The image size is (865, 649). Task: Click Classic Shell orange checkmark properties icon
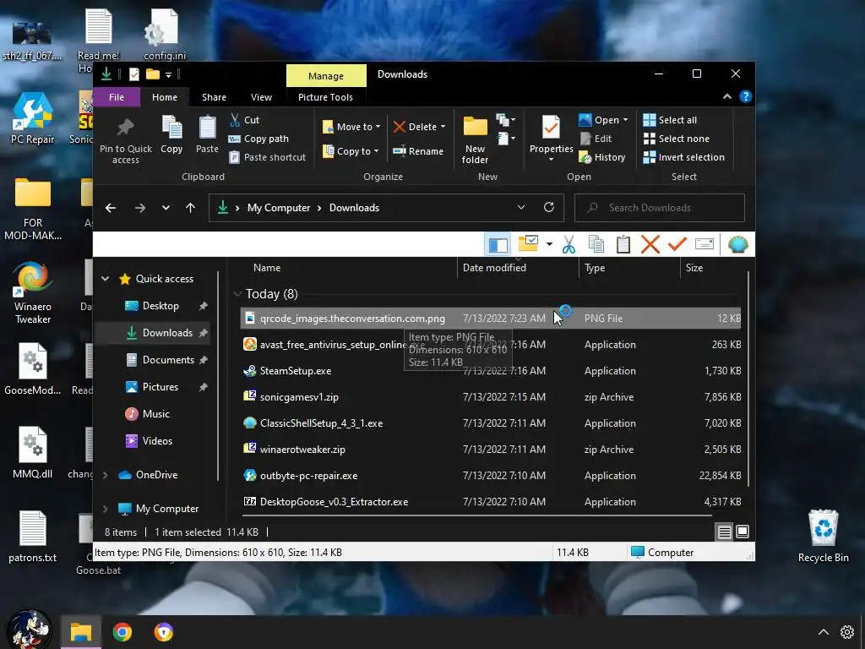click(677, 244)
